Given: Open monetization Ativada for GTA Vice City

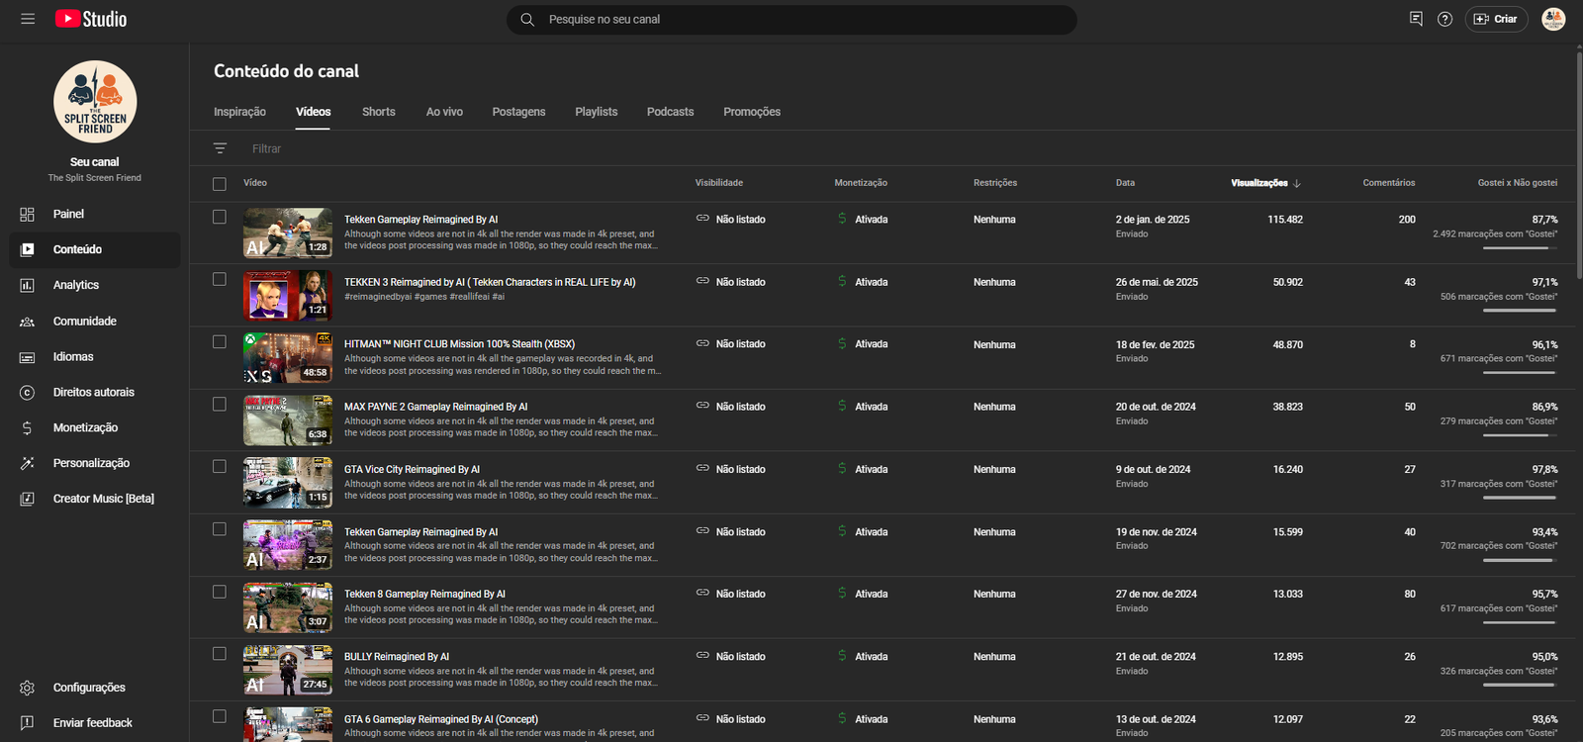Looking at the screenshot, I should point(863,469).
